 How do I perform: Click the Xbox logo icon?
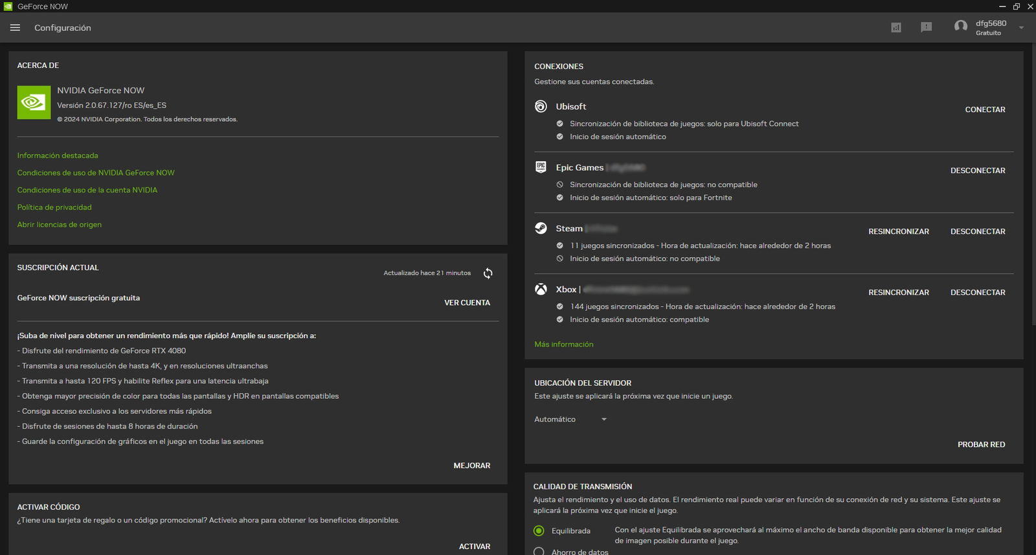[541, 289]
